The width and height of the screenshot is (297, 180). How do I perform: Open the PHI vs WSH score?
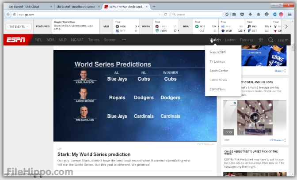(x=232, y=26)
